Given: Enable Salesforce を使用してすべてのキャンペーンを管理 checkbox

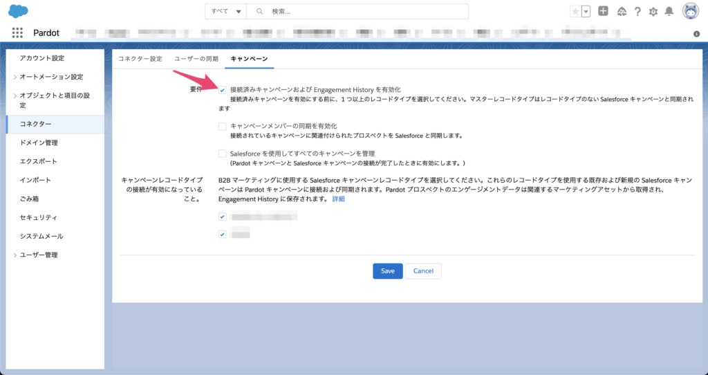Looking at the screenshot, I should coord(222,154).
